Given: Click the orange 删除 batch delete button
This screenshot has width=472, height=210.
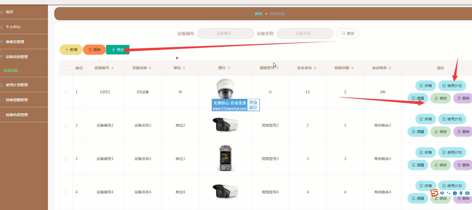Looking at the screenshot, I should [94, 50].
